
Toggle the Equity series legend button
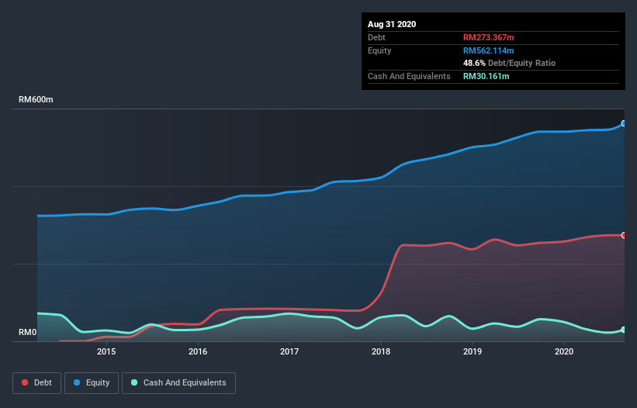[92, 383]
